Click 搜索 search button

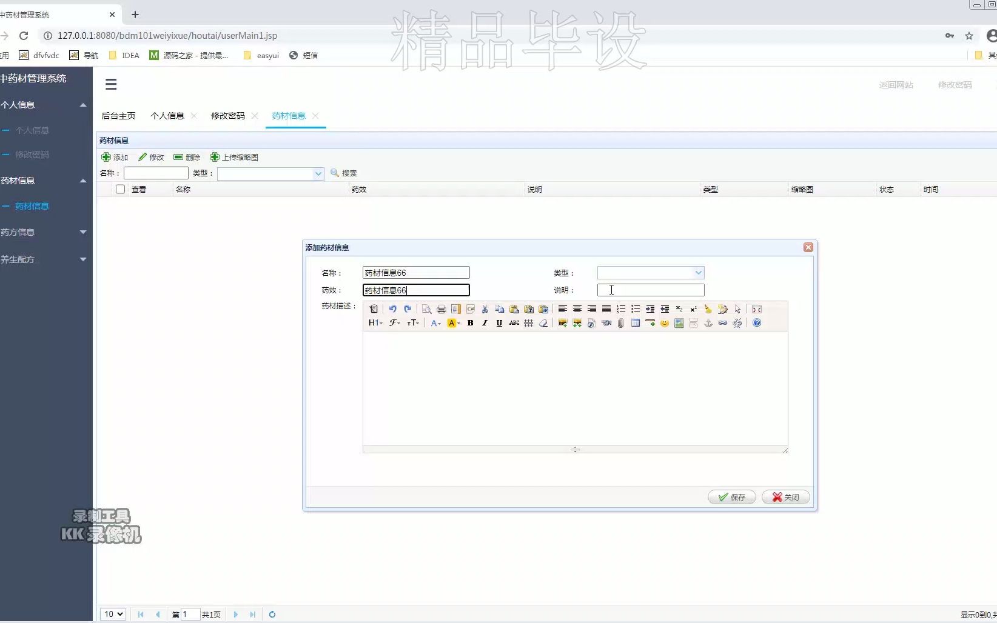pos(343,173)
